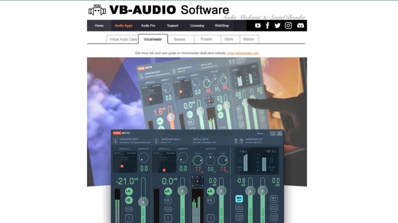Open hardware input 1 device selector
The width and height of the screenshot is (398, 223).
115,141
